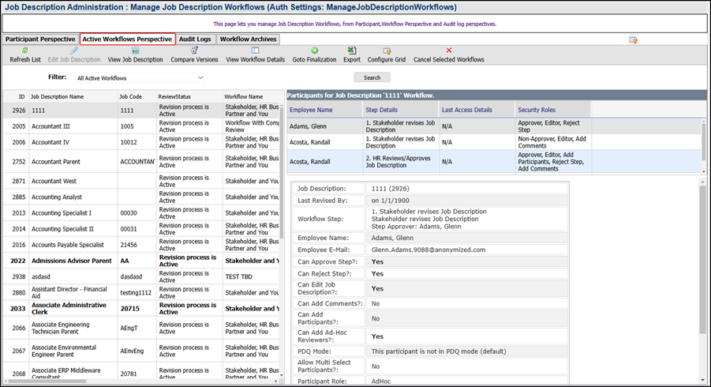Switch to Participant Perspective tab
This screenshot has width=711, height=387.
pyautogui.click(x=40, y=39)
